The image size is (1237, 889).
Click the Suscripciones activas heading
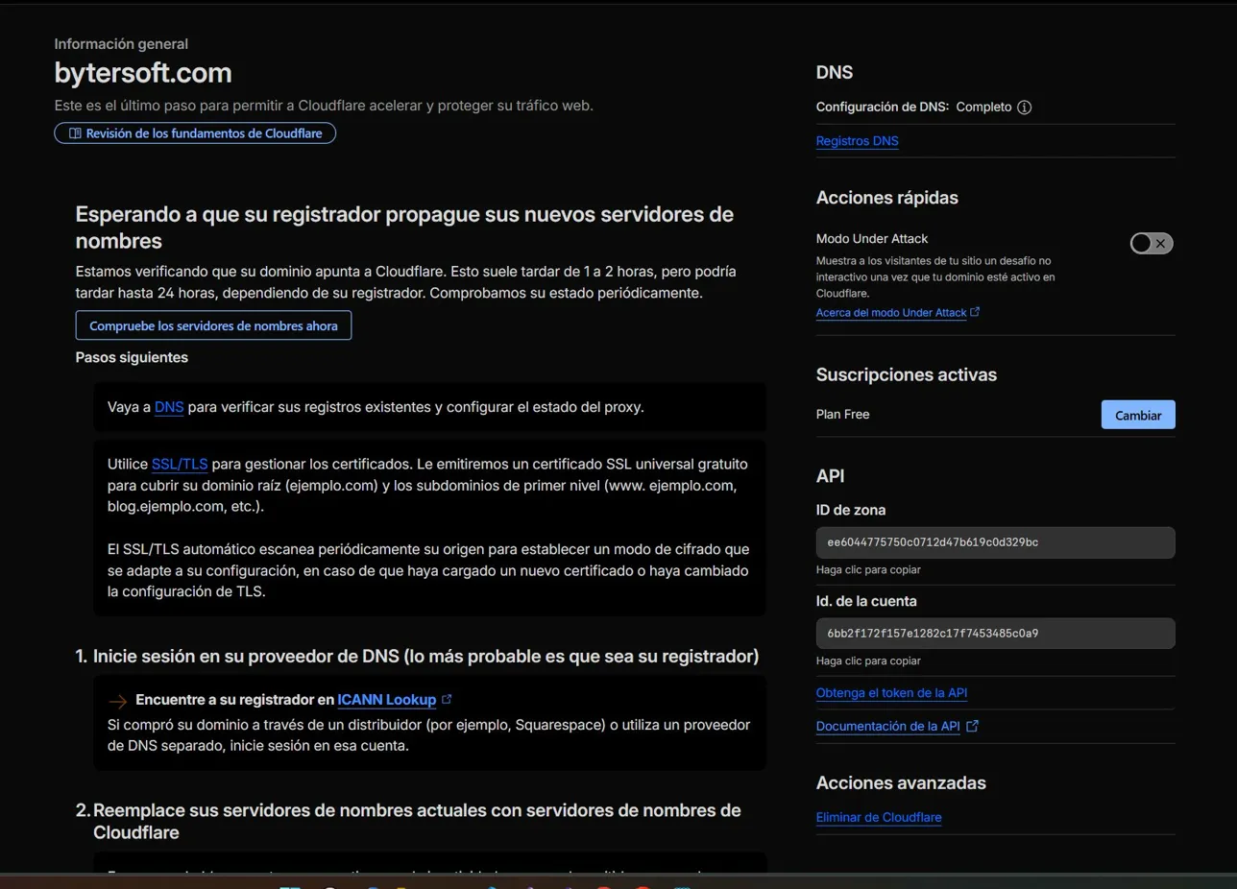tap(907, 374)
